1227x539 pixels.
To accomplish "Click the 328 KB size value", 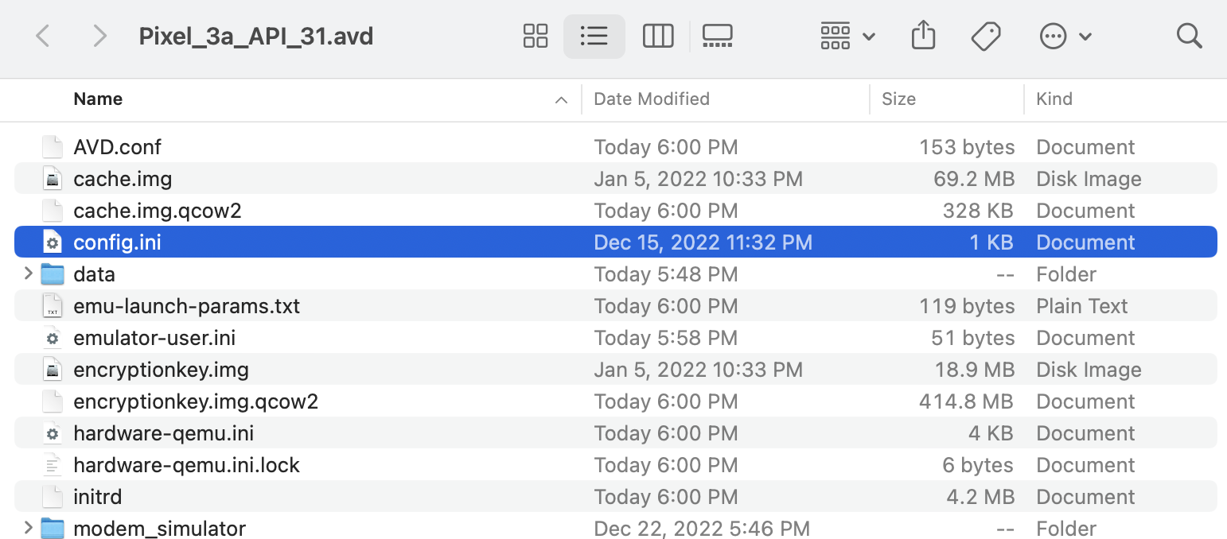I will pos(979,211).
